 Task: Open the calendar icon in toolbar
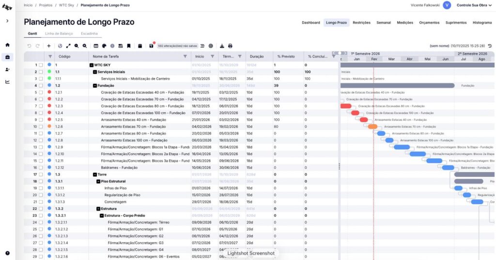coord(140,46)
